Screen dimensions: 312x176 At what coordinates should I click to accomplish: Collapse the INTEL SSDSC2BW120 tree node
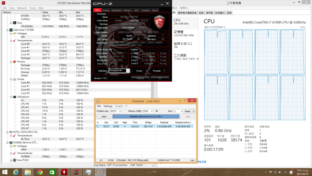7,132
